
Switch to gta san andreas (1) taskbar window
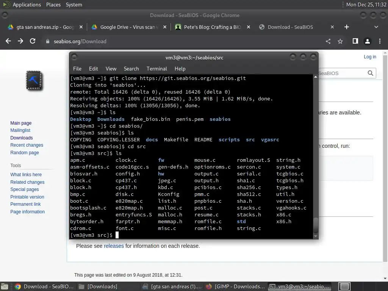click(172, 286)
